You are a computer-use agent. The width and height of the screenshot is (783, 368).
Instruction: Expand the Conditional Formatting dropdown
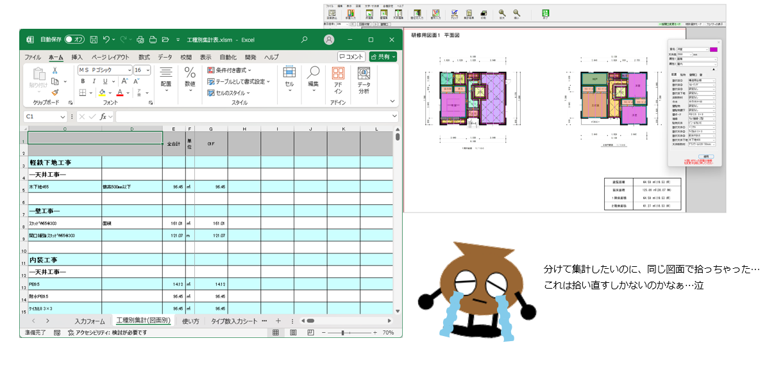(230, 70)
